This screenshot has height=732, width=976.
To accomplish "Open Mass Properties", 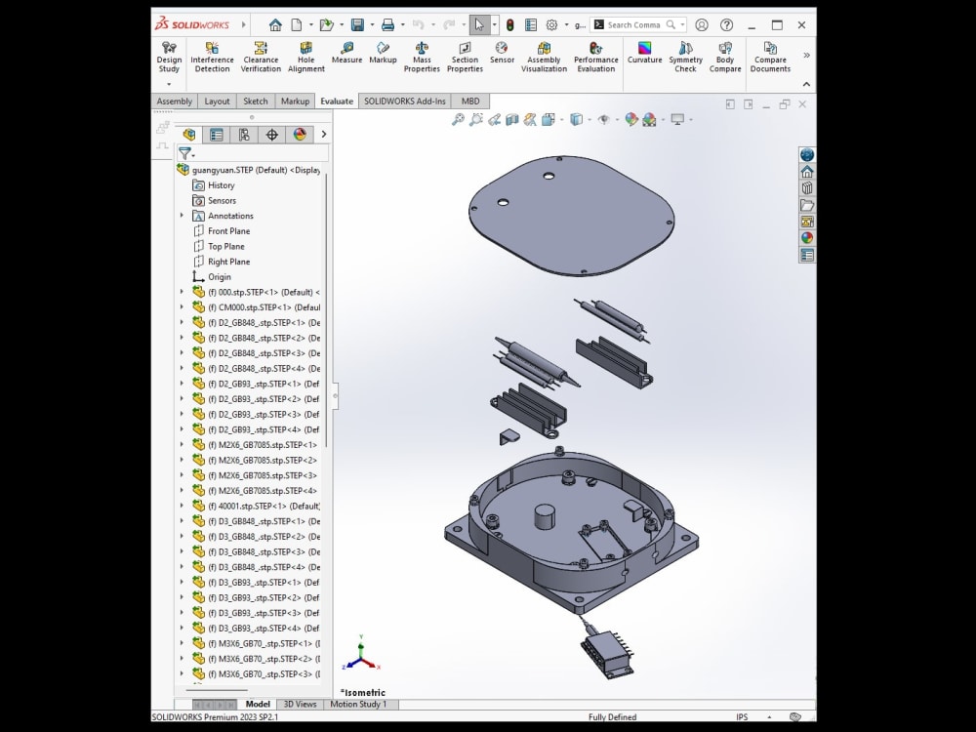I will click(422, 58).
